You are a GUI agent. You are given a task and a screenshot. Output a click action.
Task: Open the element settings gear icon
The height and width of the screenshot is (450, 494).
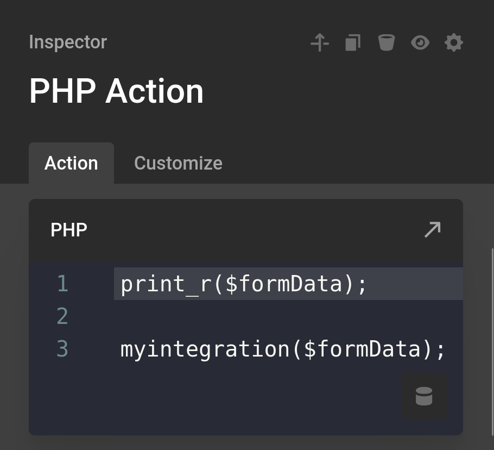454,42
